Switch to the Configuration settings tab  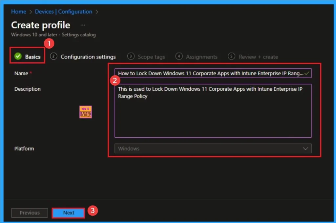[x=88, y=56]
